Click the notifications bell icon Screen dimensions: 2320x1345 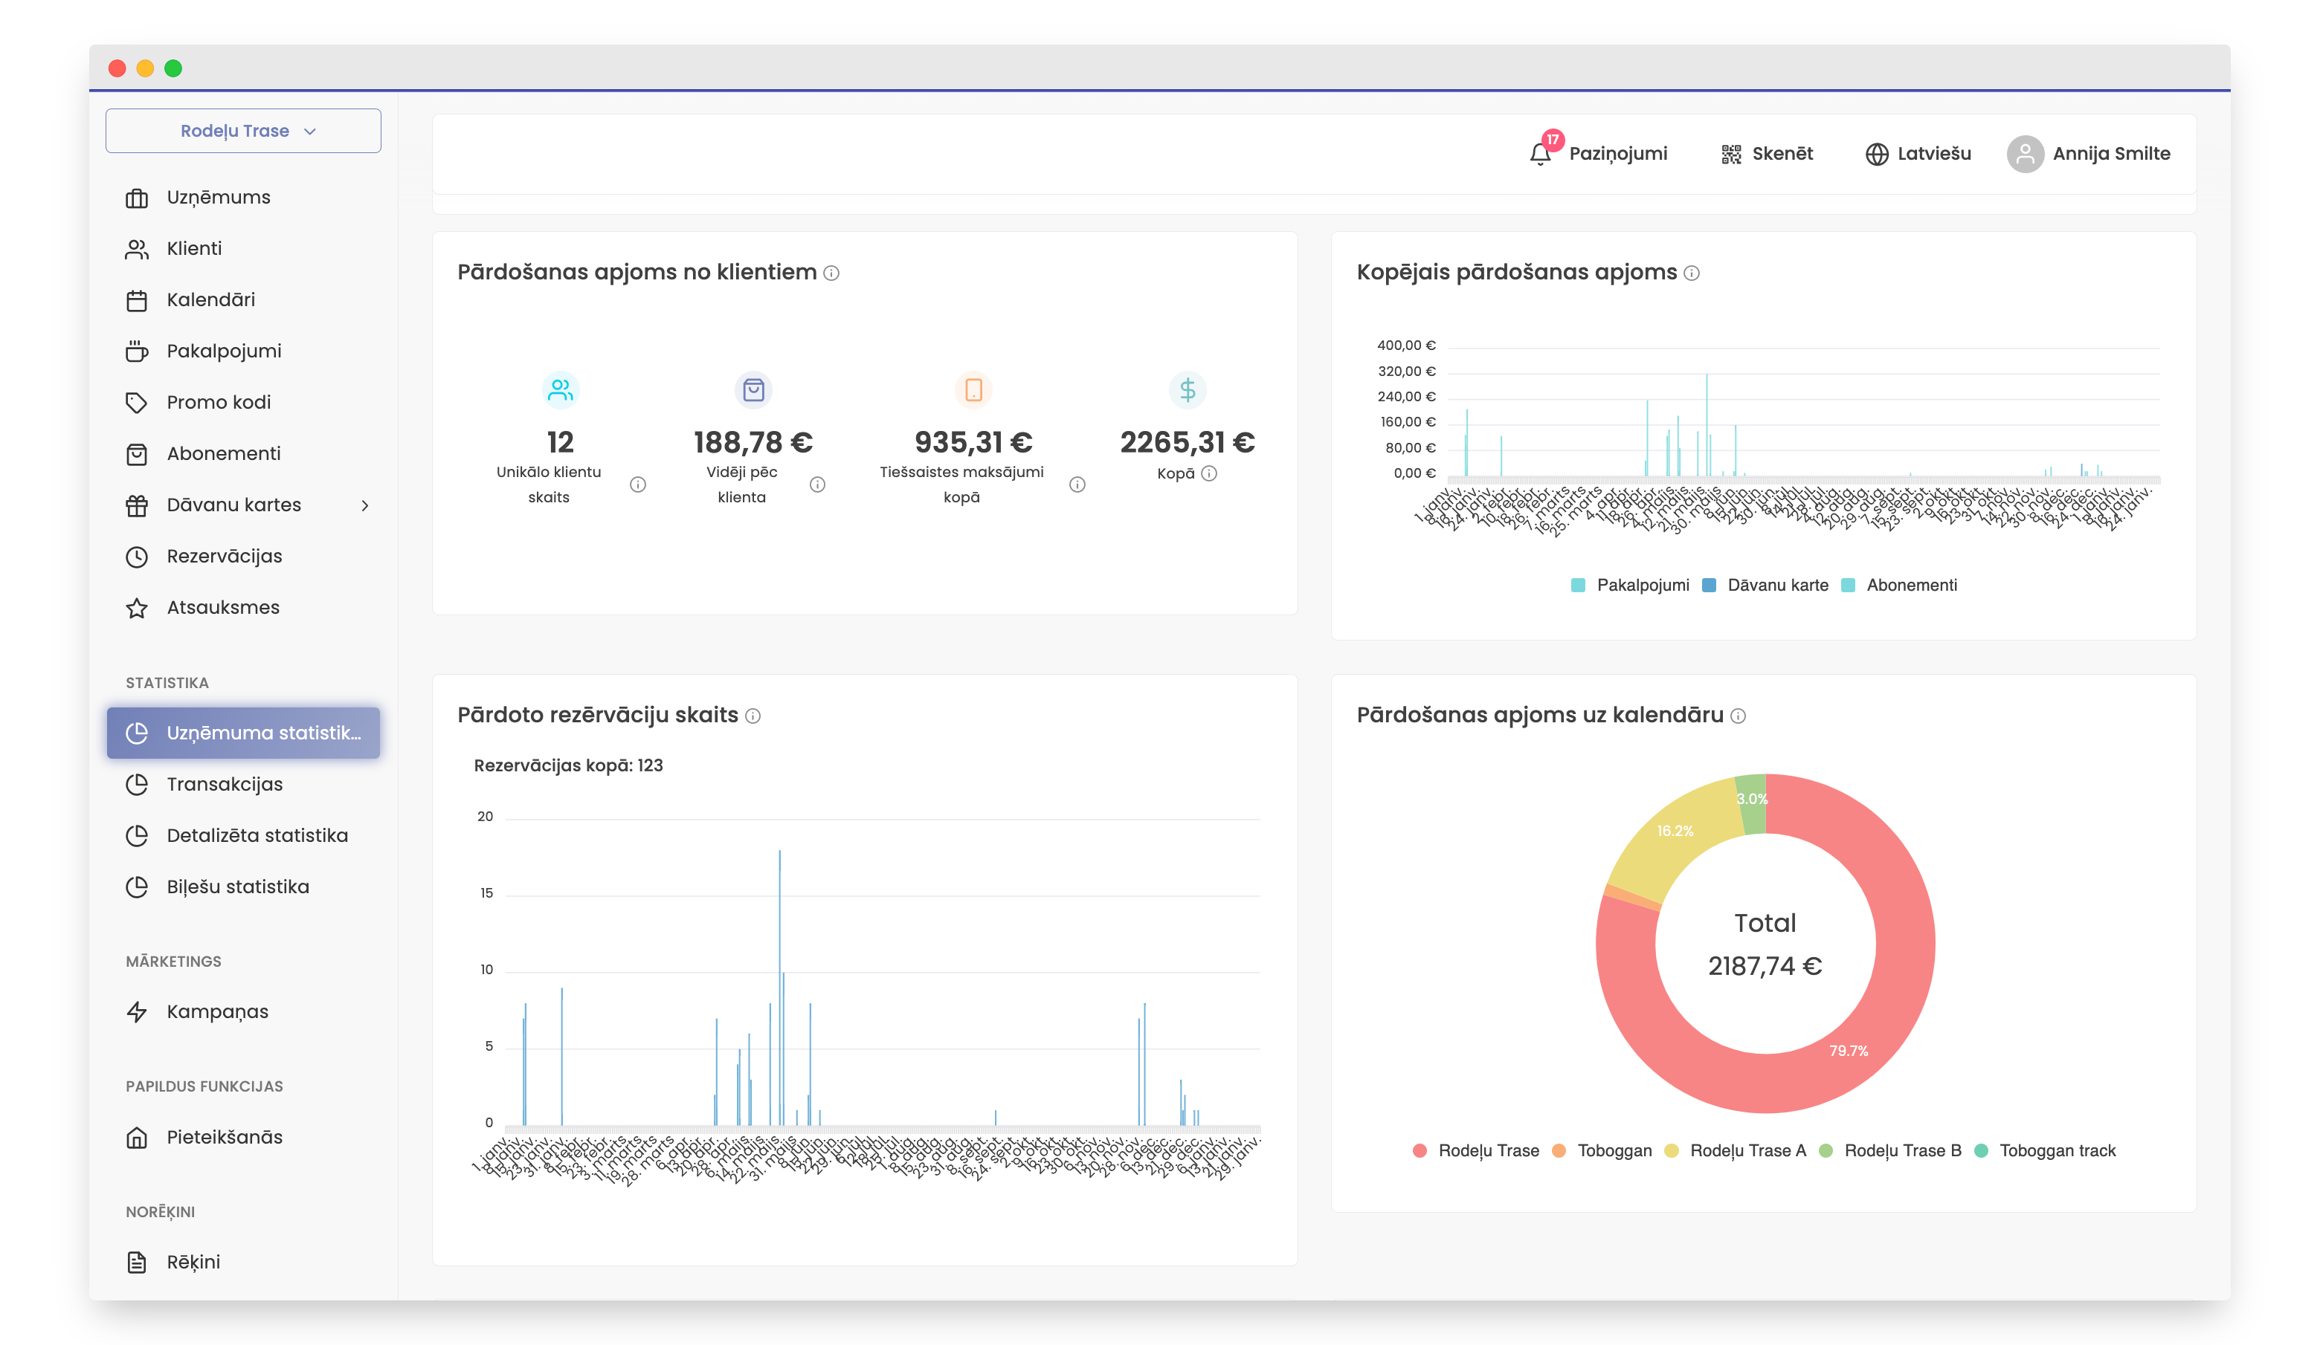point(1539,154)
